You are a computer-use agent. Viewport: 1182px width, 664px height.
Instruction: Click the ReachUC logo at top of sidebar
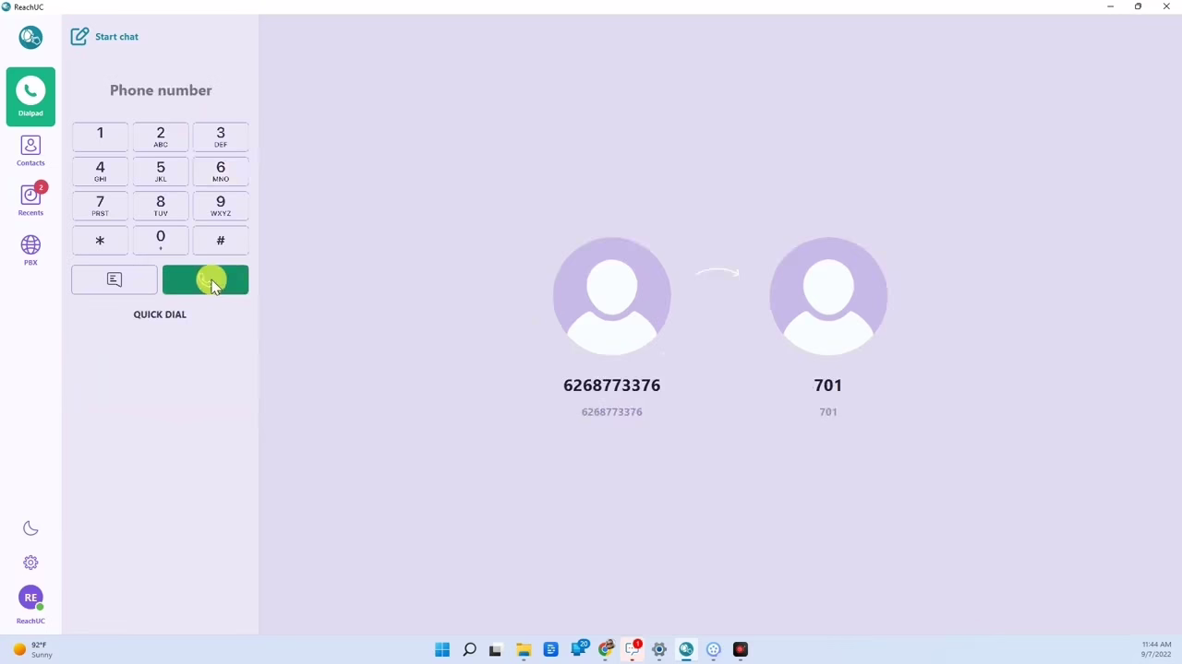tap(30, 37)
